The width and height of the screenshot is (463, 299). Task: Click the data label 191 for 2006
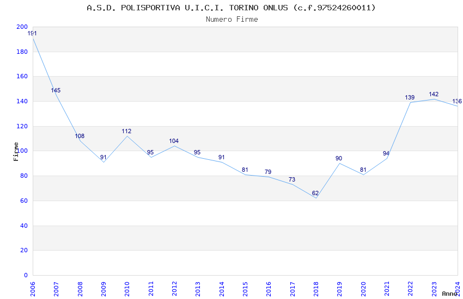coord(32,33)
